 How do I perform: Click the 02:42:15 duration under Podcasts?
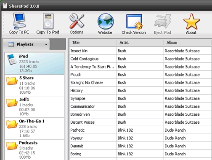pos(27,153)
